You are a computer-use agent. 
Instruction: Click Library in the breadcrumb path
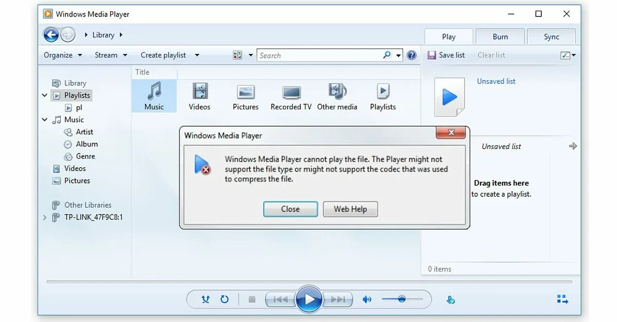pos(103,35)
